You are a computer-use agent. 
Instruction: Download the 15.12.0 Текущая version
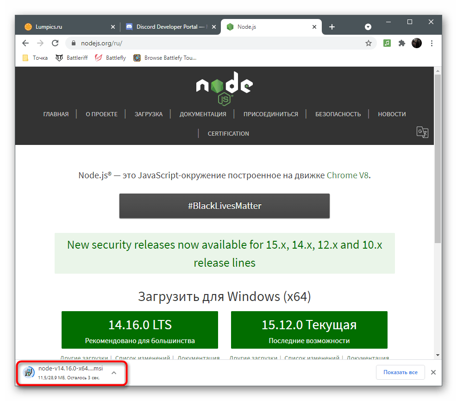[x=309, y=330]
